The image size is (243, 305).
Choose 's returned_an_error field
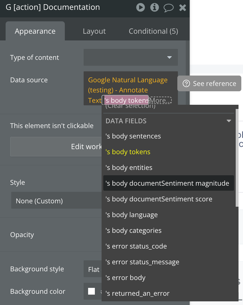169,293
